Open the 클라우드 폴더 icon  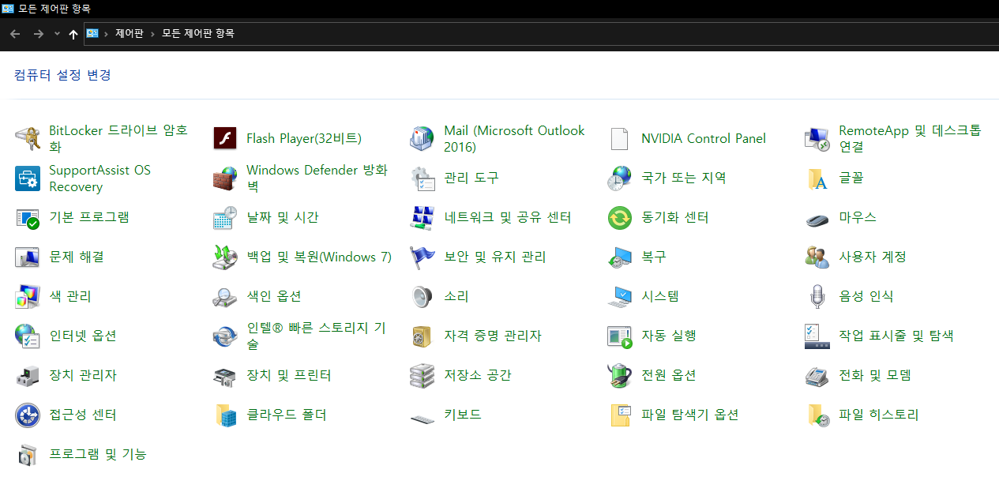[225, 415]
